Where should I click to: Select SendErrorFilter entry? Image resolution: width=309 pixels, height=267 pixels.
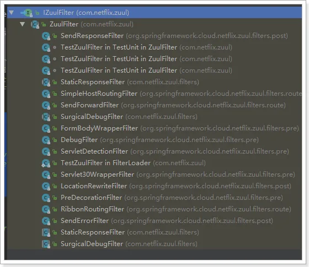coord(85,221)
